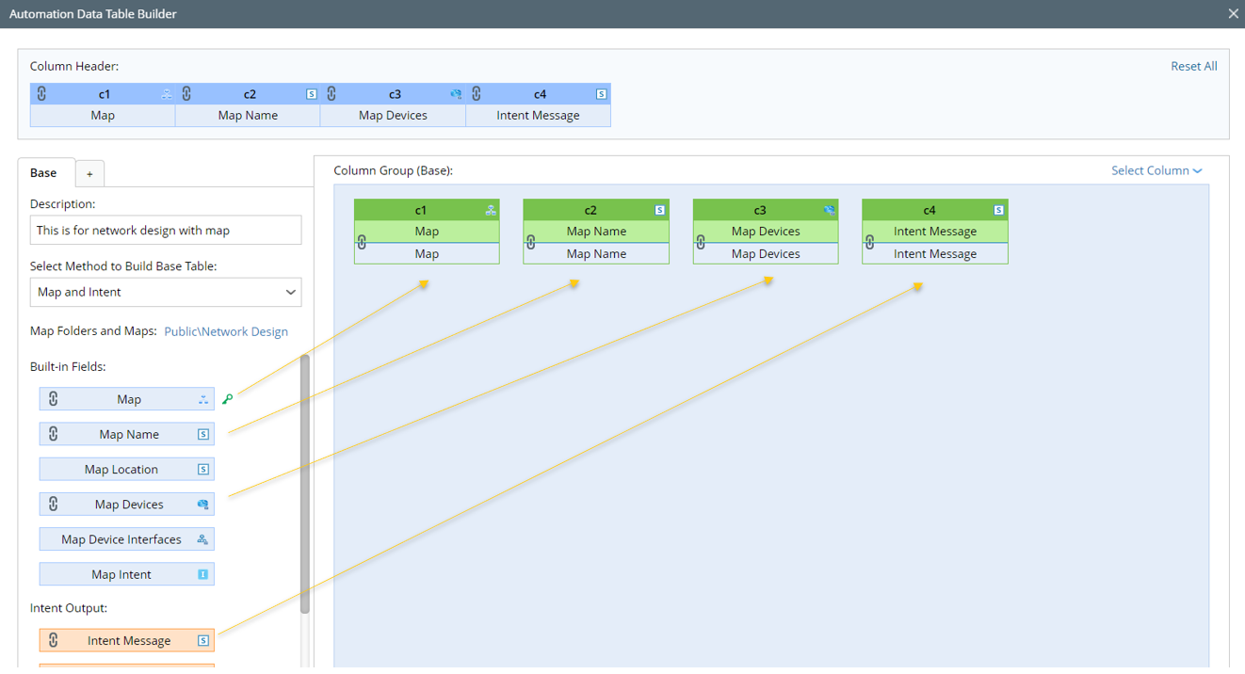
Task: Select Map Devices built-in field
Action: [127, 504]
